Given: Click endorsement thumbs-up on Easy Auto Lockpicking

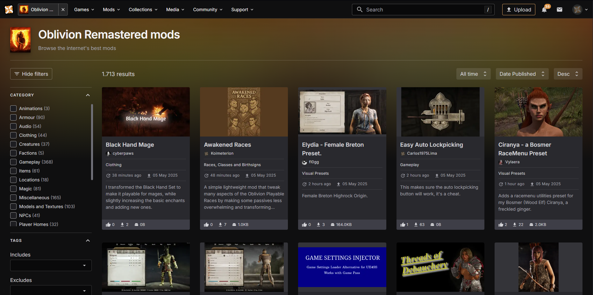Looking at the screenshot, I should (403, 225).
